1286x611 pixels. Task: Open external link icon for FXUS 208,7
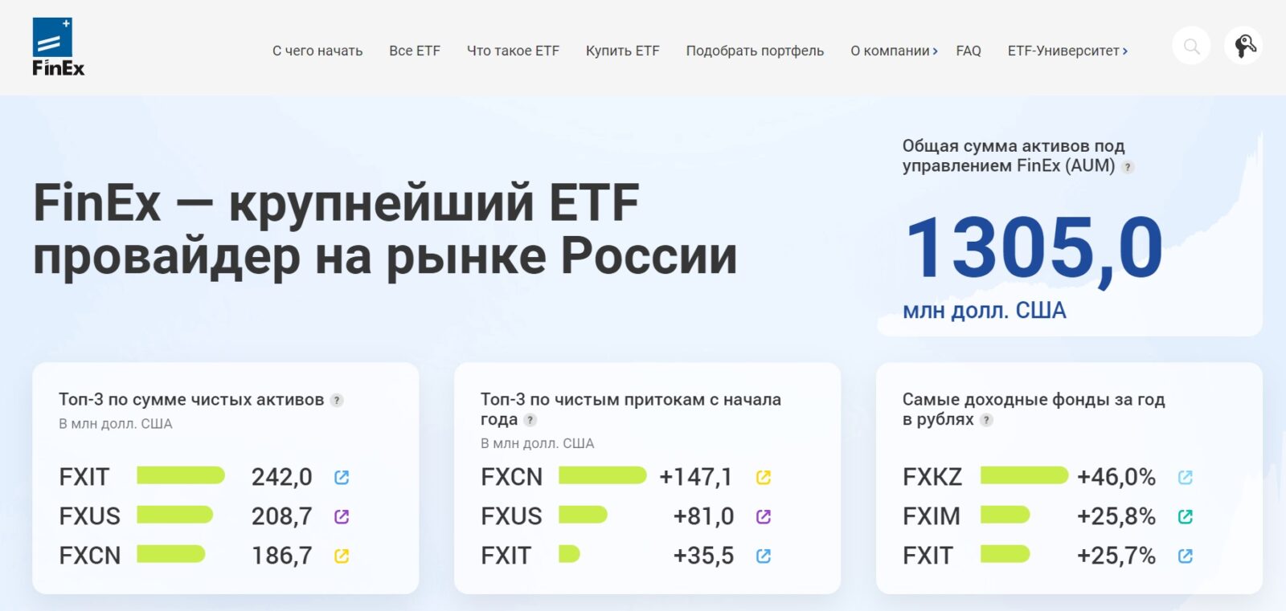tap(342, 516)
